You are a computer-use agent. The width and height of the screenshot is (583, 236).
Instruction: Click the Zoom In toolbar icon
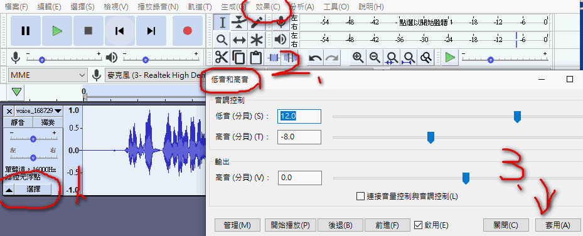(358, 58)
